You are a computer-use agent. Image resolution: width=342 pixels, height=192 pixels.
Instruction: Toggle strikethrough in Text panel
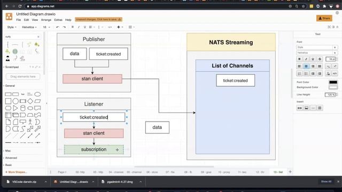coord(320,59)
